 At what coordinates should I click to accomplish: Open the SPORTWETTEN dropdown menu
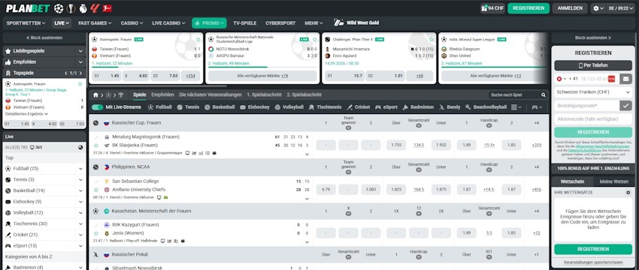coord(26,23)
